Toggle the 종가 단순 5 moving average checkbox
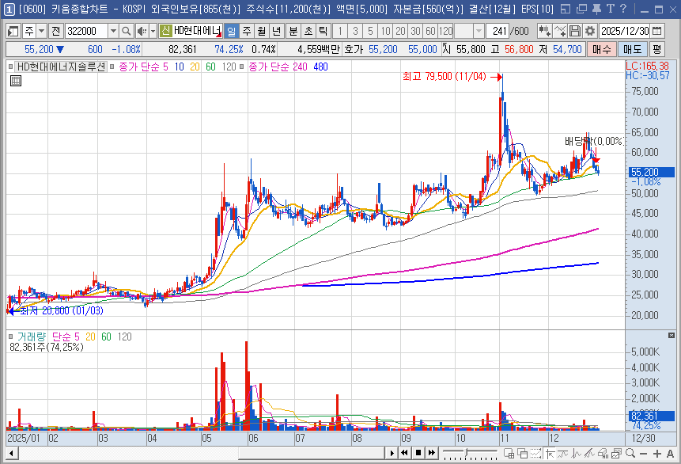The height and width of the screenshot is (464, 681). tap(112, 67)
